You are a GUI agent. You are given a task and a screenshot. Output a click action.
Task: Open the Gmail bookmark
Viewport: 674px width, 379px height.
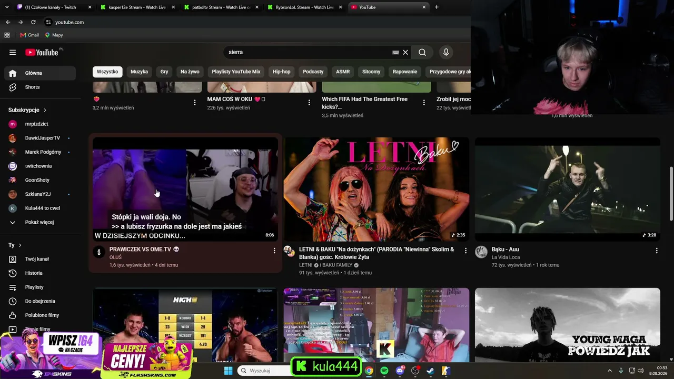click(29, 35)
